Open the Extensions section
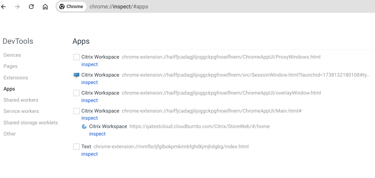This screenshot has width=375, height=178. (x=16, y=78)
